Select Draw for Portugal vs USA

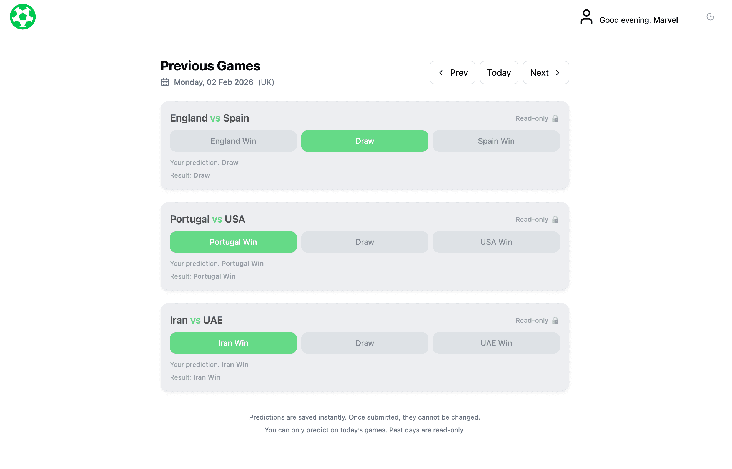[365, 242]
